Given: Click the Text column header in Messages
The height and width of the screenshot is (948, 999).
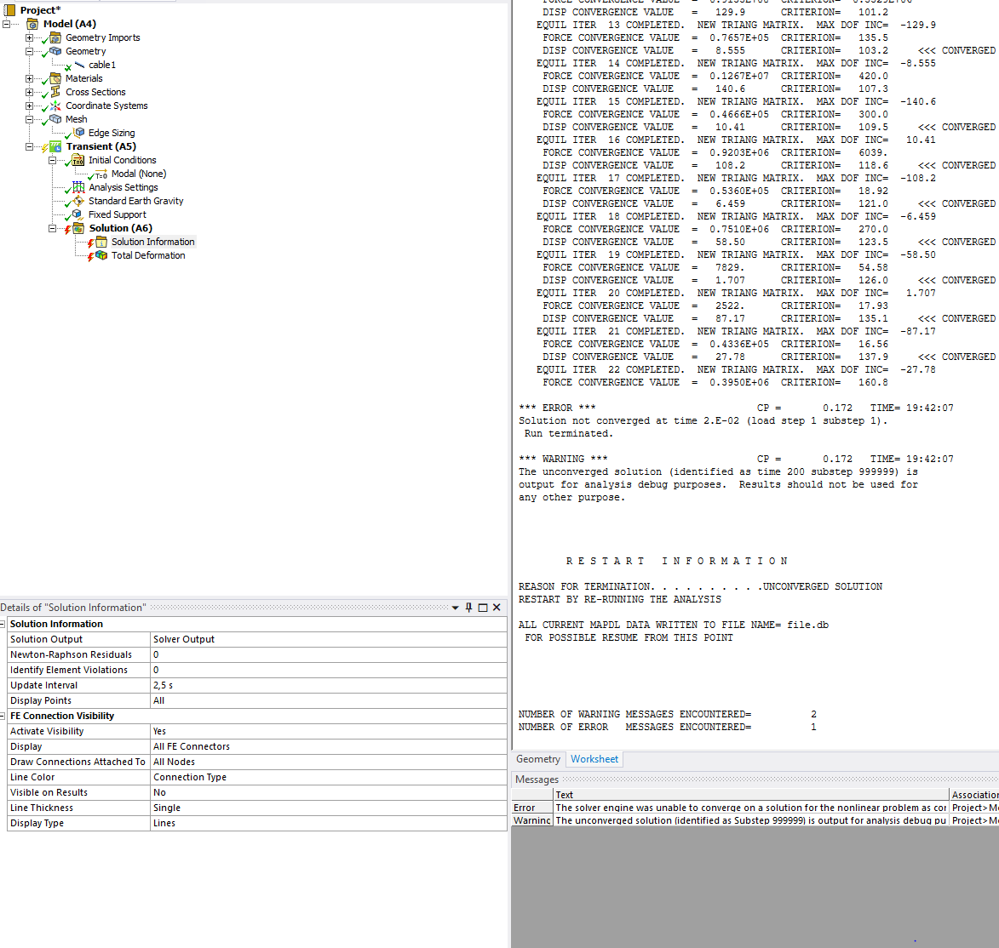Looking at the screenshot, I should tap(751, 795).
